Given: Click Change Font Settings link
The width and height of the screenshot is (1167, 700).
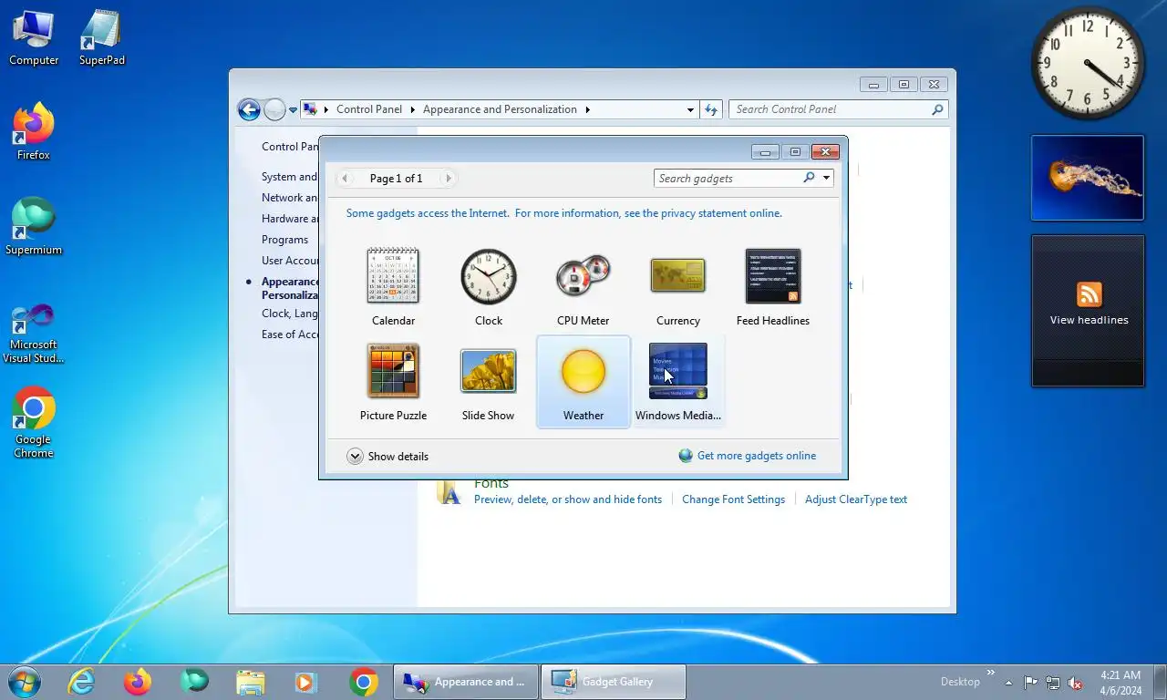Looking at the screenshot, I should point(733,499).
